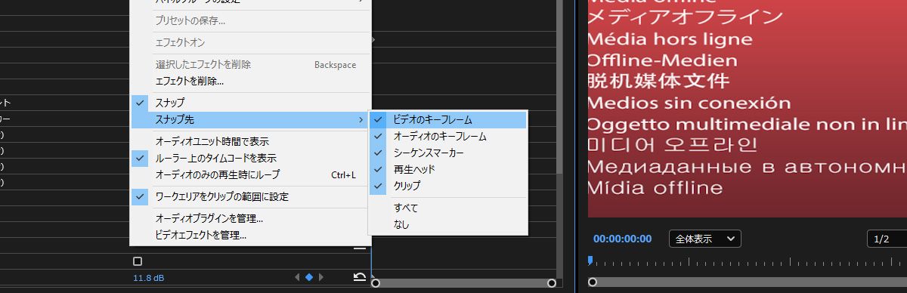Open ビデオエフェクトを管理... dialog

tap(250, 235)
